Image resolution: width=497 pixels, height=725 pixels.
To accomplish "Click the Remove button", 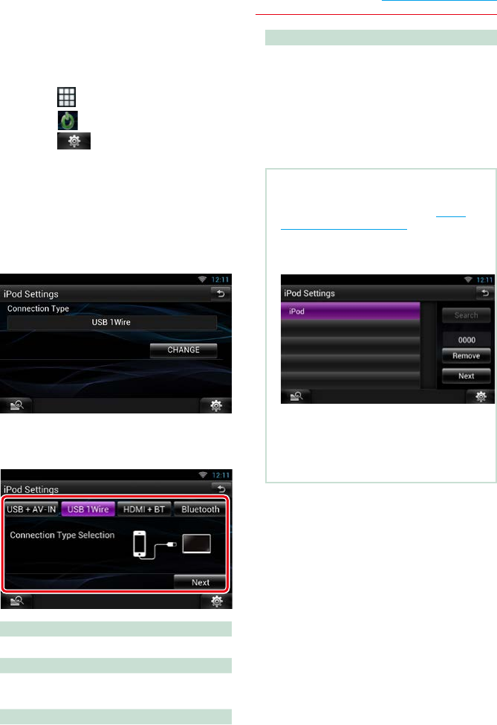I will 466,356.
